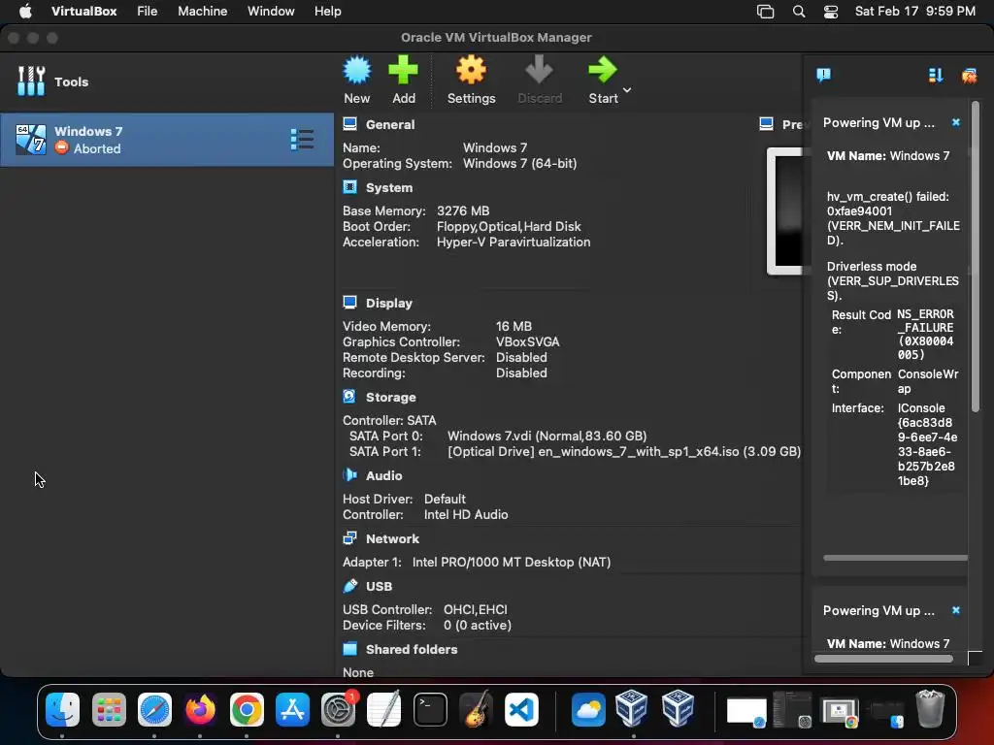The height and width of the screenshot is (745, 994).
Task: Open Control Center in the menu bar
Action: tap(831, 12)
